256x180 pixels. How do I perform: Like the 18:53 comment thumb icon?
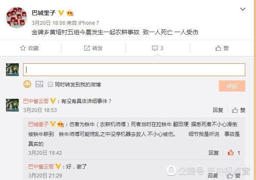click(235, 110)
